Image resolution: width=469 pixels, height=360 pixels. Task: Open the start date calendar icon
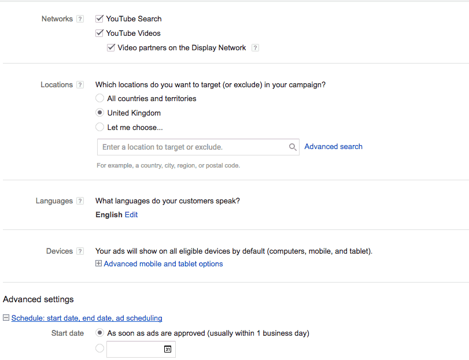pyautogui.click(x=168, y=349)
